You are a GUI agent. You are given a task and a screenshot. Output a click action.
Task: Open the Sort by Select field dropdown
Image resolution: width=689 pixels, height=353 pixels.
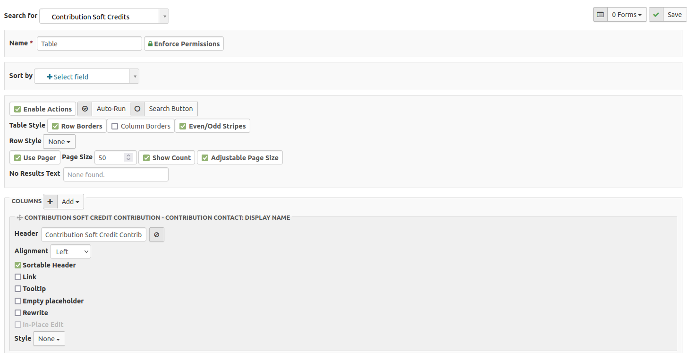(86, 77)
